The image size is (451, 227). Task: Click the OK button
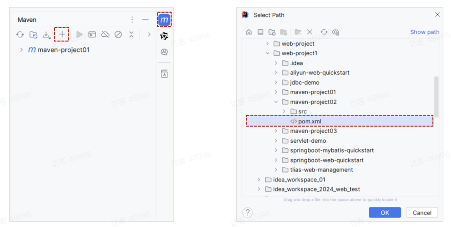tap(385, 213)
